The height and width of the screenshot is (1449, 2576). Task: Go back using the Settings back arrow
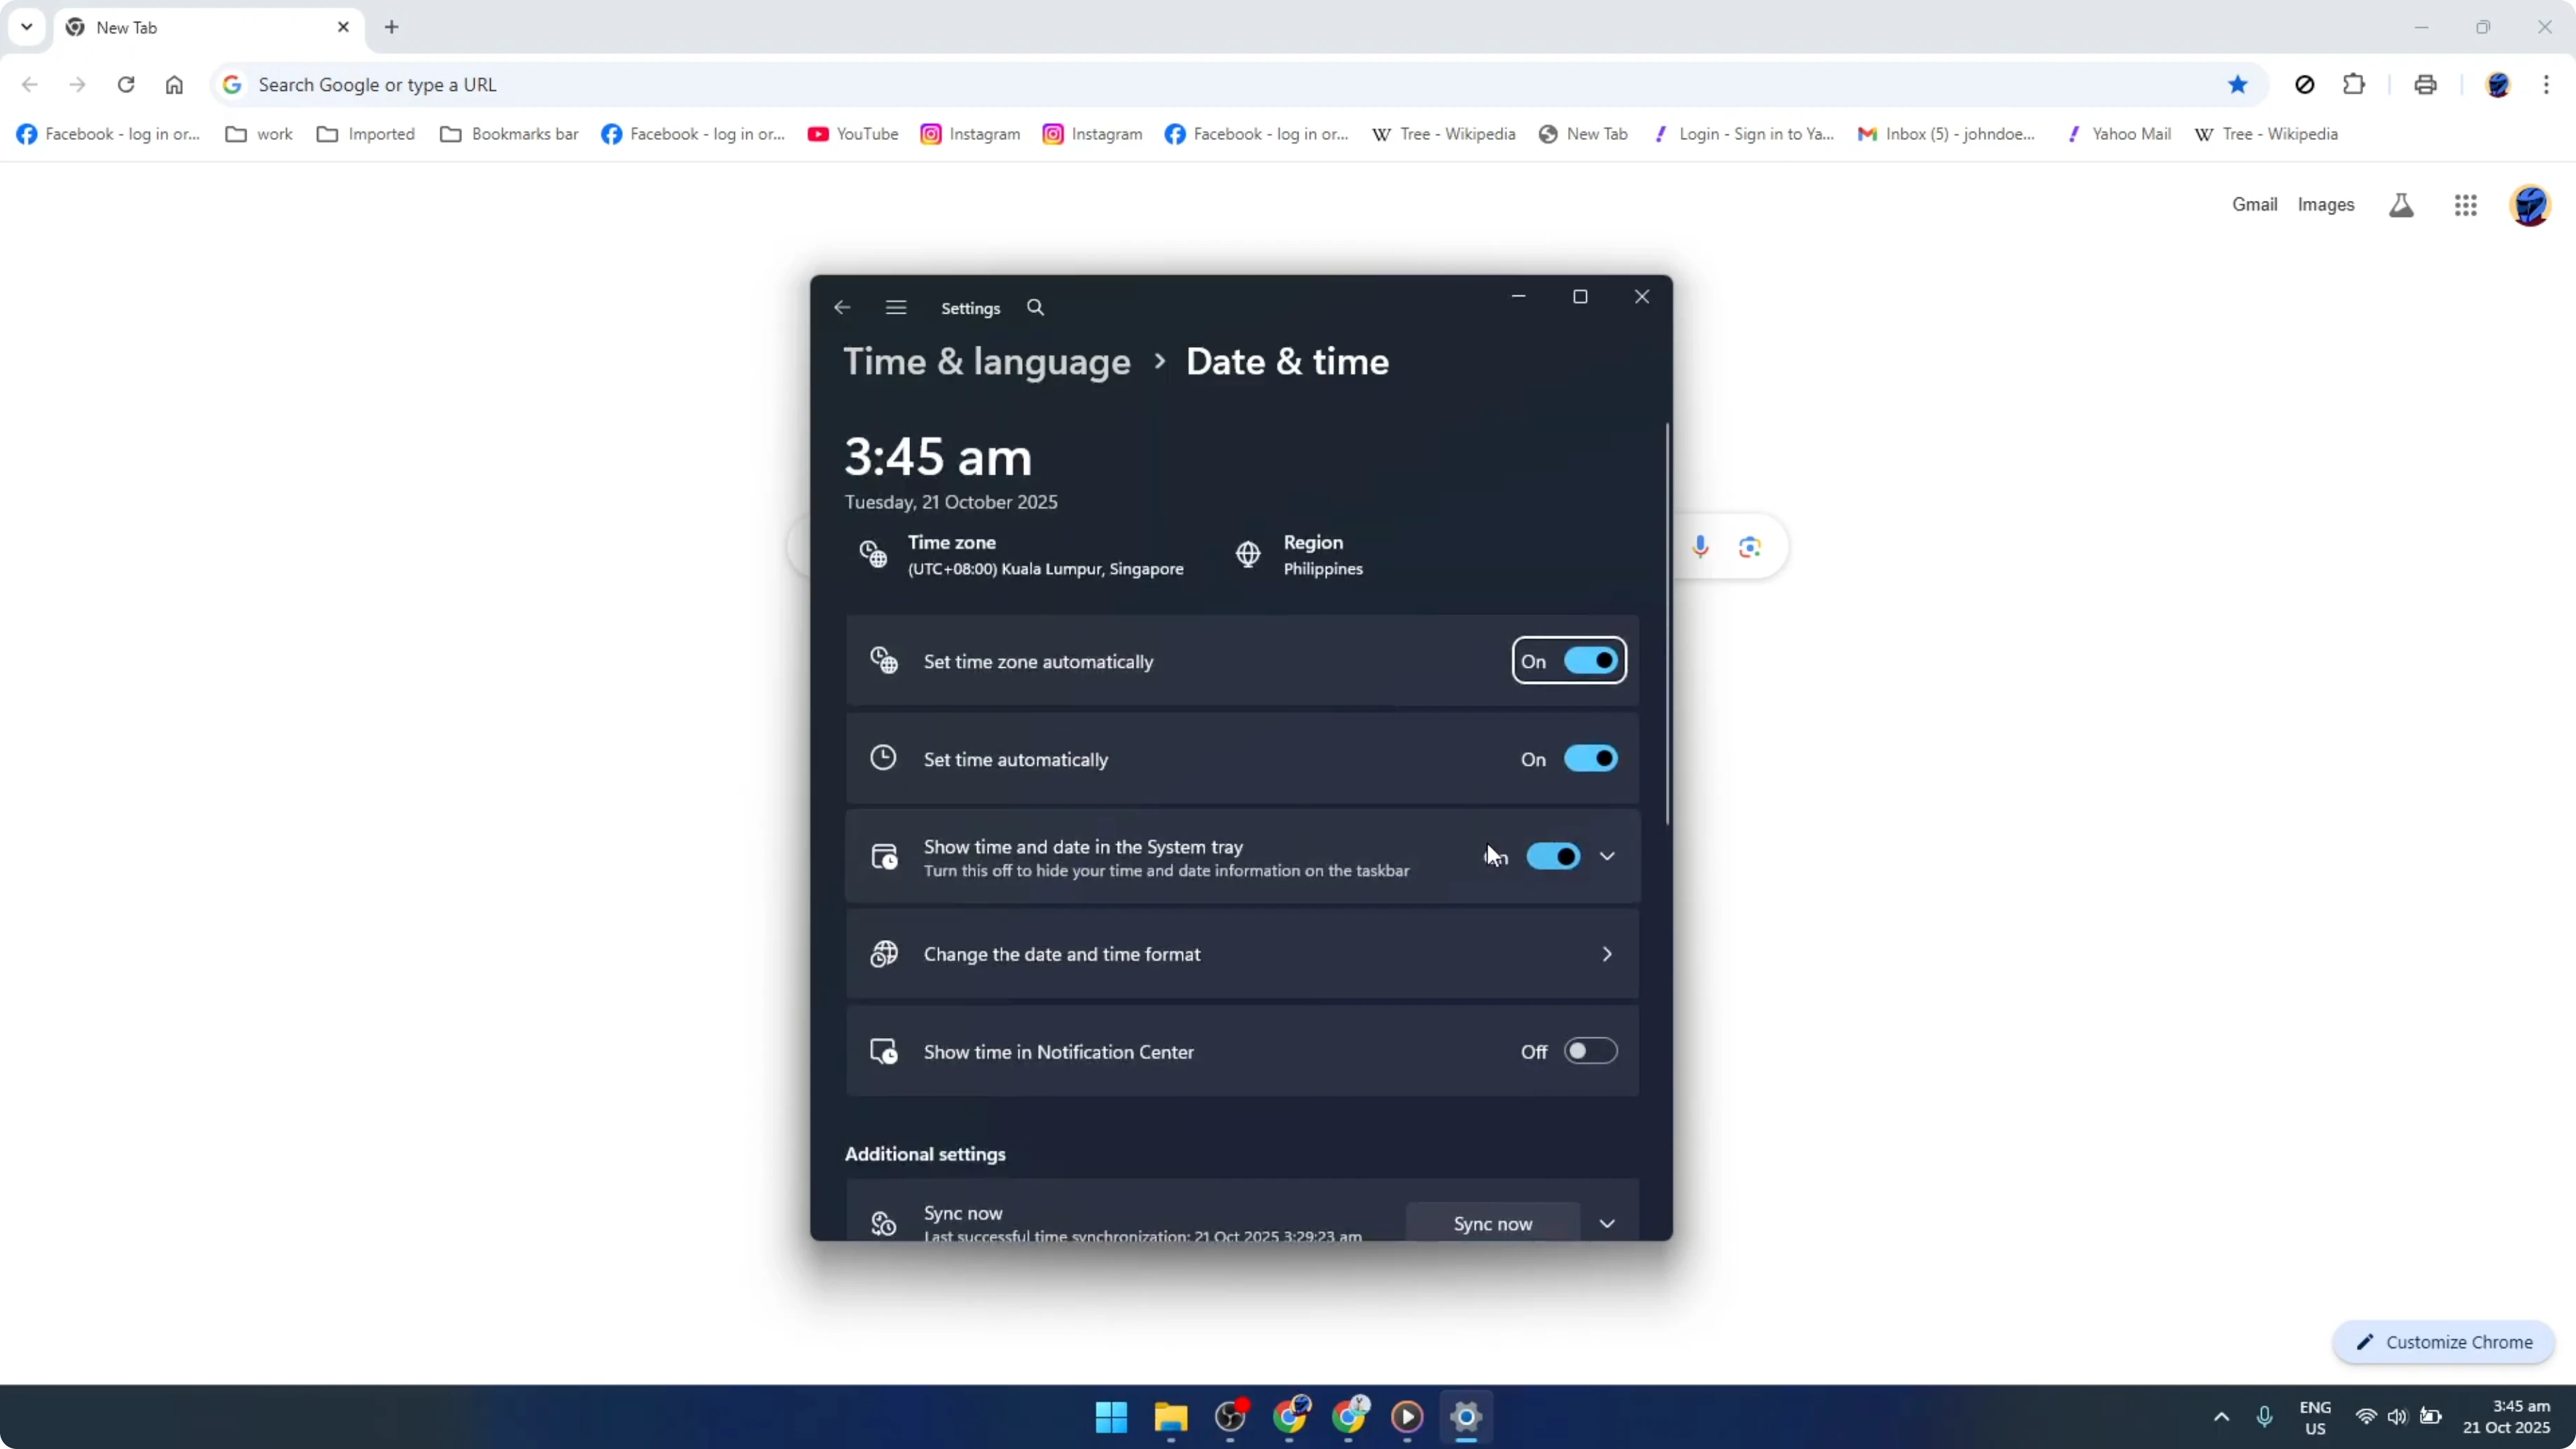tap(841, 307)
